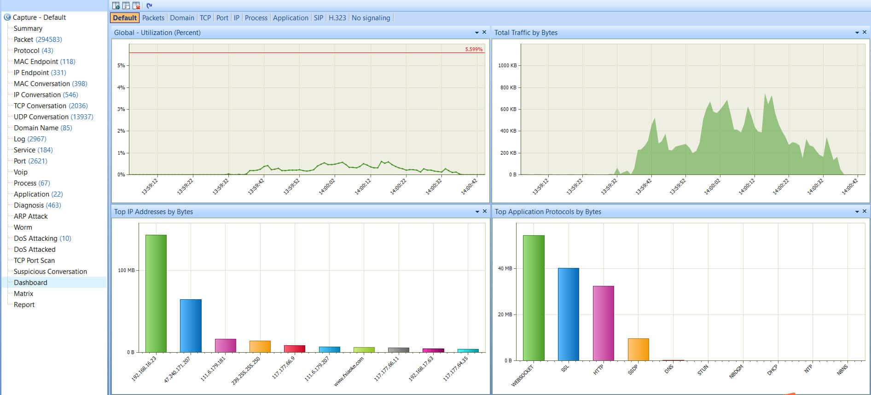Click the red 5.599% utilization label
The height and width of the screenshot is (395, 871).
pos(474,49)
